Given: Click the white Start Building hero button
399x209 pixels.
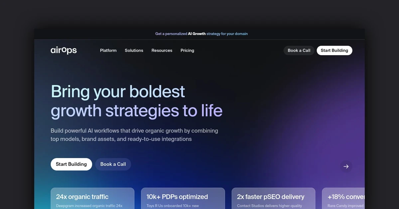Looking at the screenshot, I should pyautogui.click(x=71, y=164).
